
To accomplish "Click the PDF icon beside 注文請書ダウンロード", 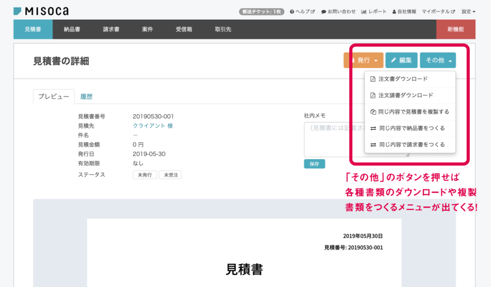I will 373,95.
